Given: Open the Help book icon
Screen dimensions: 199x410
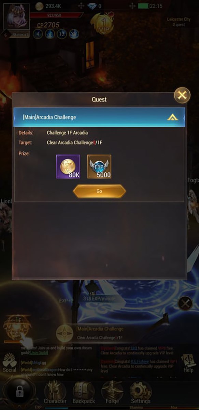Looking at the screenshot, I should coord(188,363).
